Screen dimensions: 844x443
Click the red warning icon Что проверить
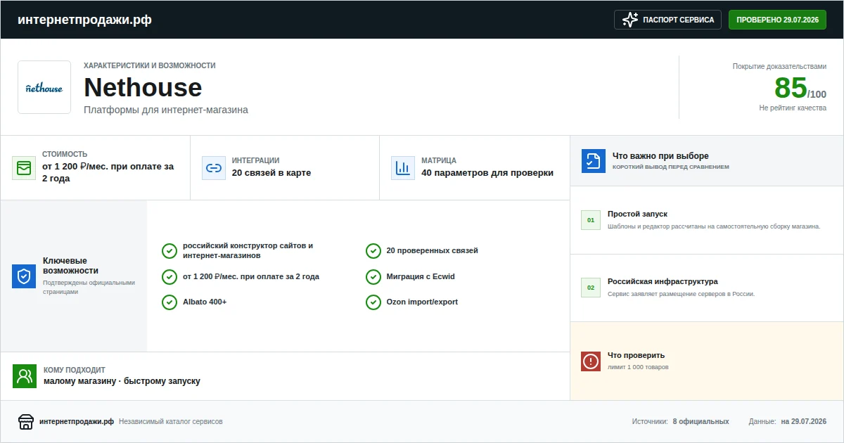591,361
